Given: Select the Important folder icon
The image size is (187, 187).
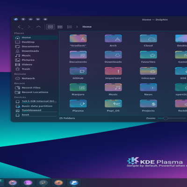Looking at the screenshot, I should [x=113, y=71].
